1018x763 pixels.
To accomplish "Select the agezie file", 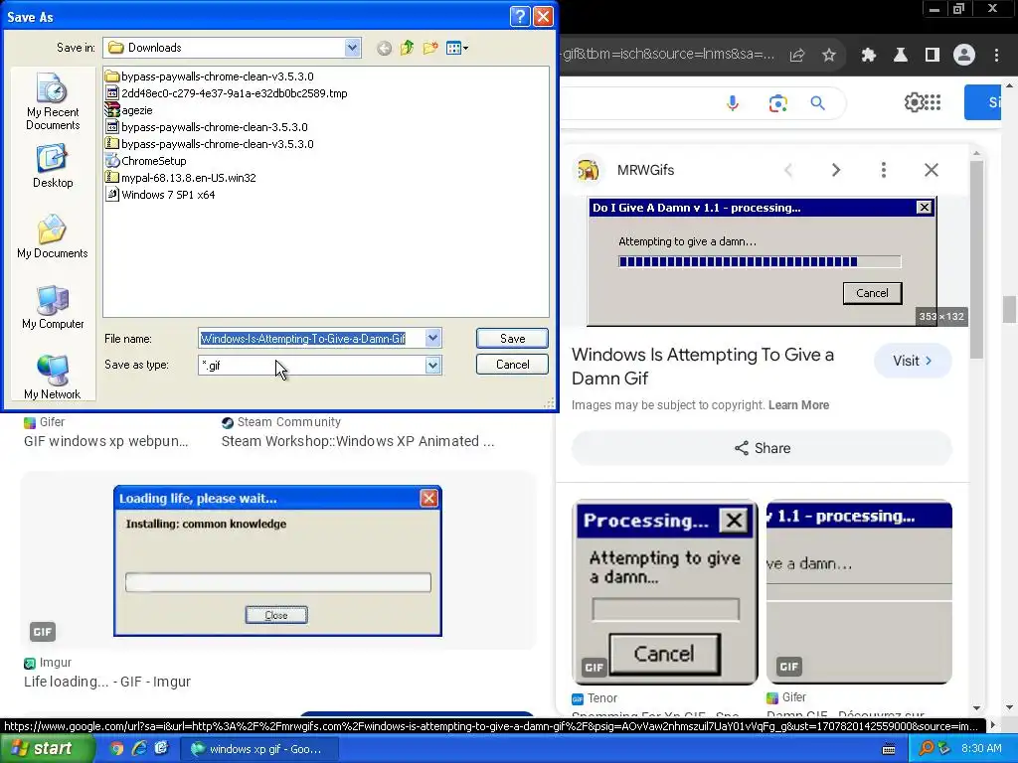I will pyautogui.click(x=129, y=110).
